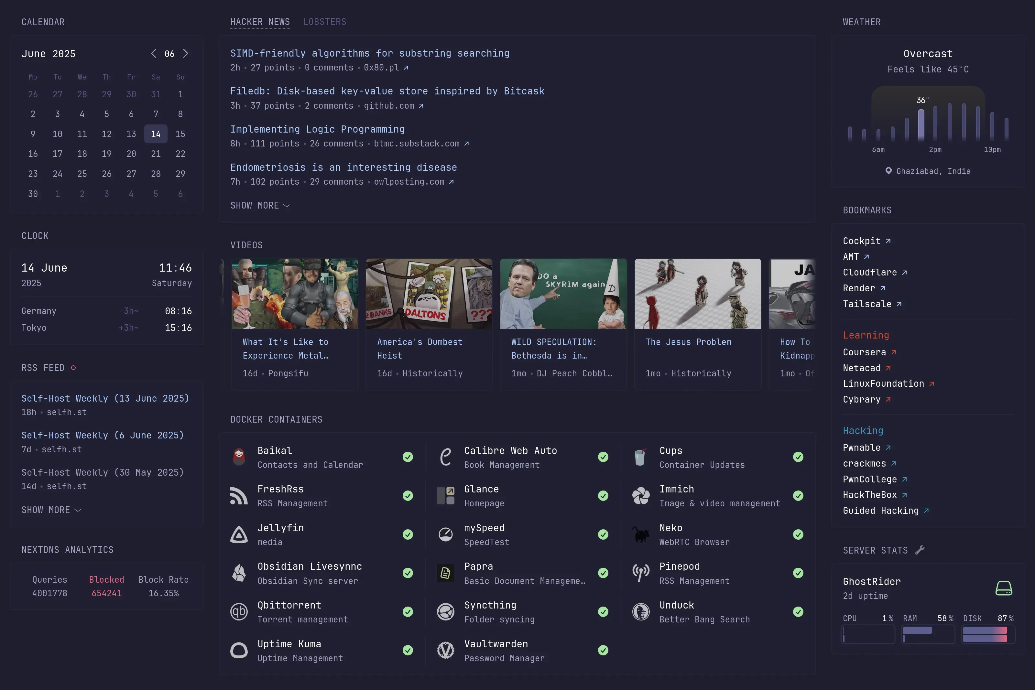Open the Jellyfin triangle icon
Viewport: 1035px width, 690px height.
click(x=239, y=535)
